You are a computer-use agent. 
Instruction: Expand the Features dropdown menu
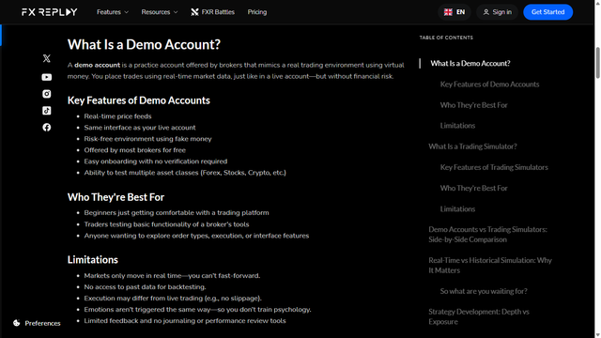113,12
